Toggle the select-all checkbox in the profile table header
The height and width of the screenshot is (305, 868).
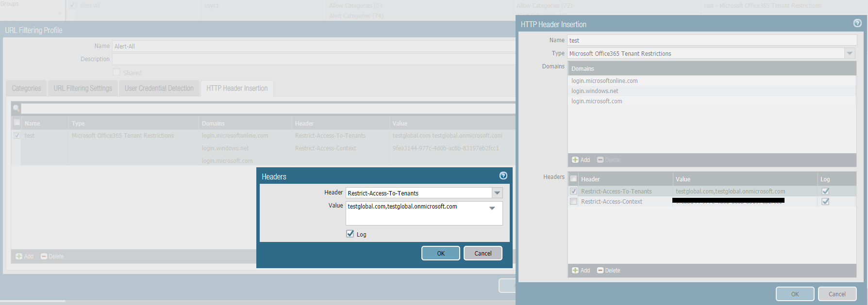[x=17, y=123]
